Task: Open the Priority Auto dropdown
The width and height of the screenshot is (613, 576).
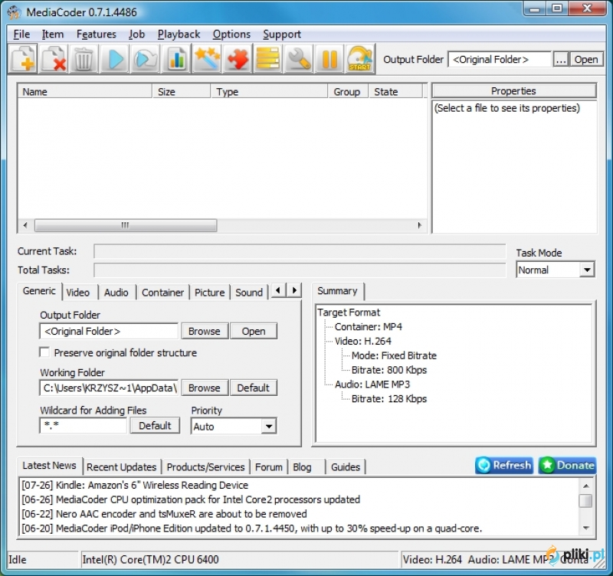Action: pyautogui.click(x=269, y=426)
